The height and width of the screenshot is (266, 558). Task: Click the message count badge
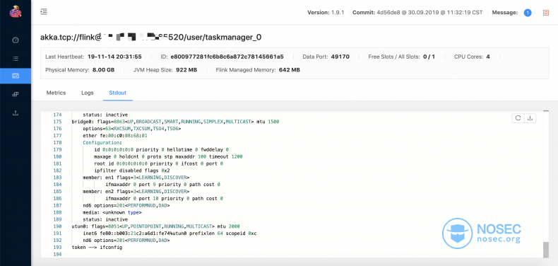point(528,13)
